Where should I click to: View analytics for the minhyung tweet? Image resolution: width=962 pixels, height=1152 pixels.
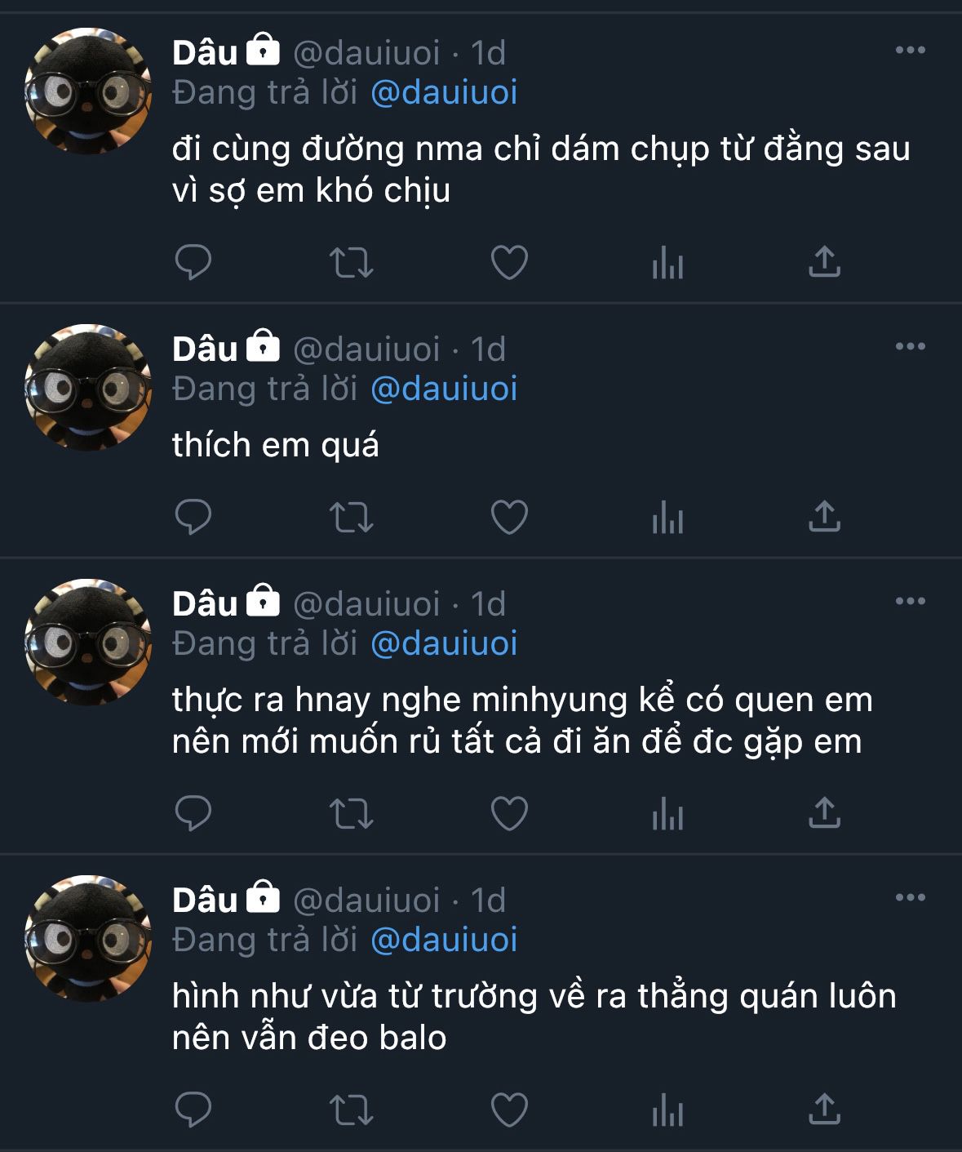pos(667,813)
